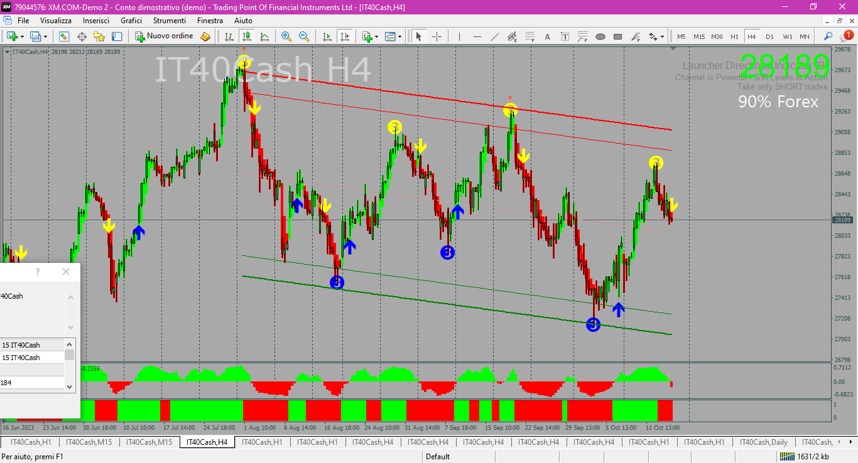Switch chart to Candlesticks mode

click(247, 36)
